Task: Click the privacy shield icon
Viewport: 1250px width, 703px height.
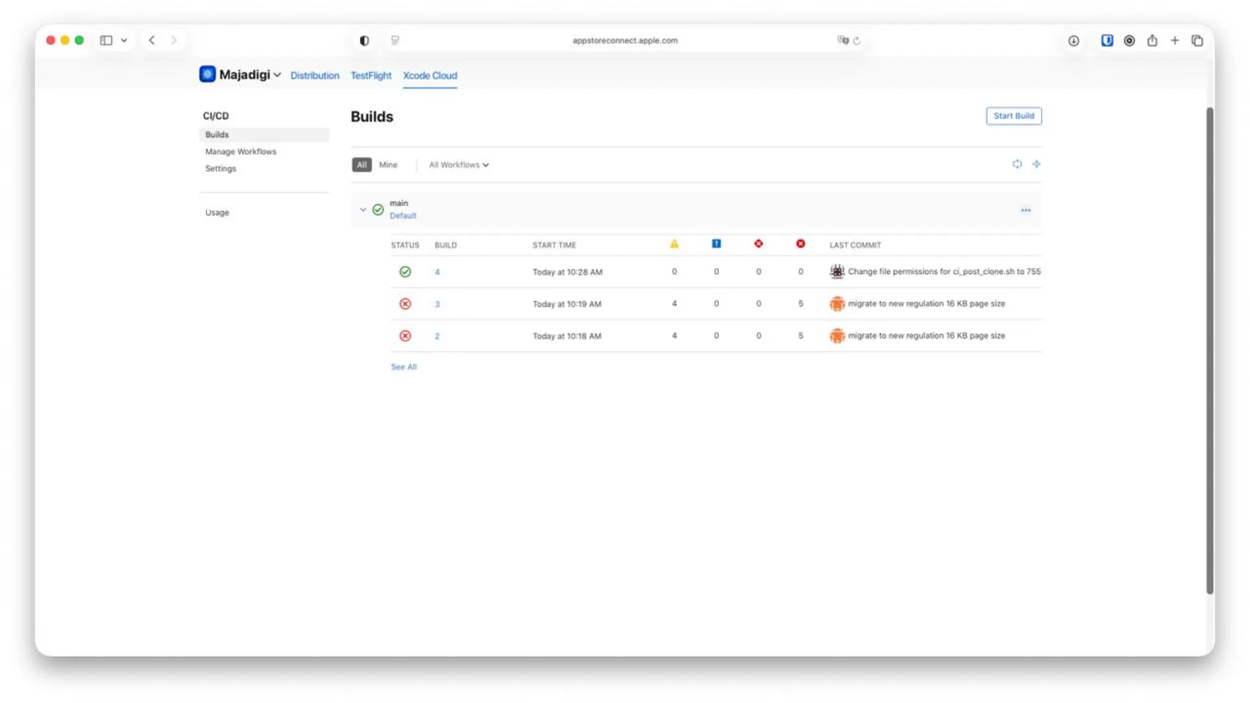Action: pos(365,40)
